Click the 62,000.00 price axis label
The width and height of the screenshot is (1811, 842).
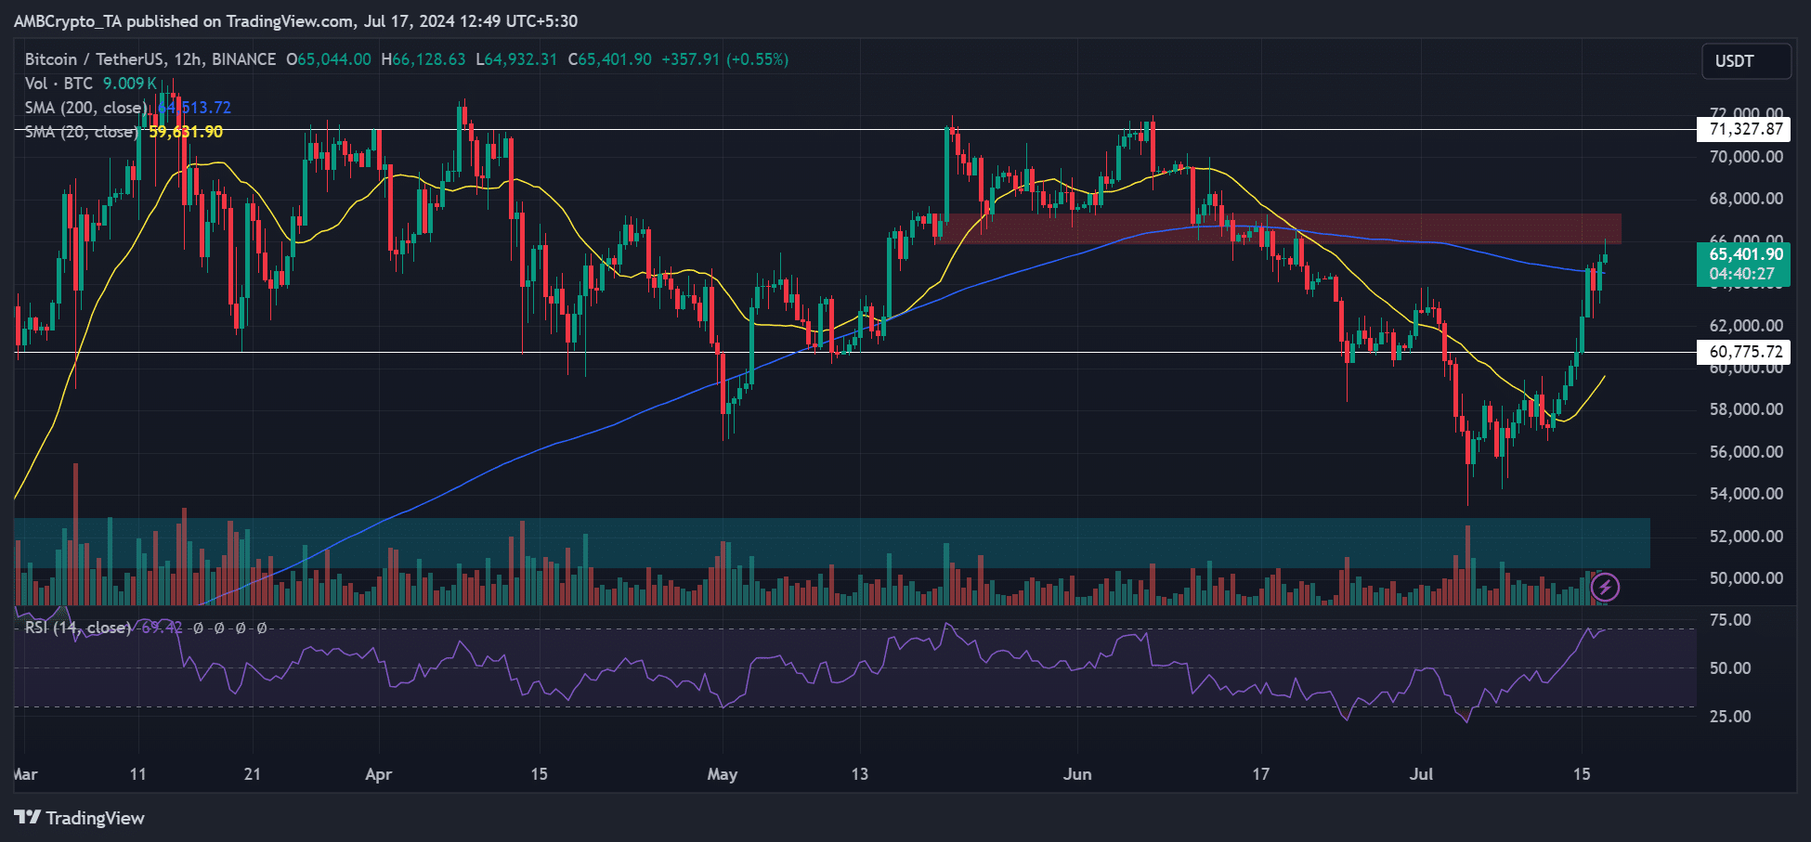(1746, 326)
